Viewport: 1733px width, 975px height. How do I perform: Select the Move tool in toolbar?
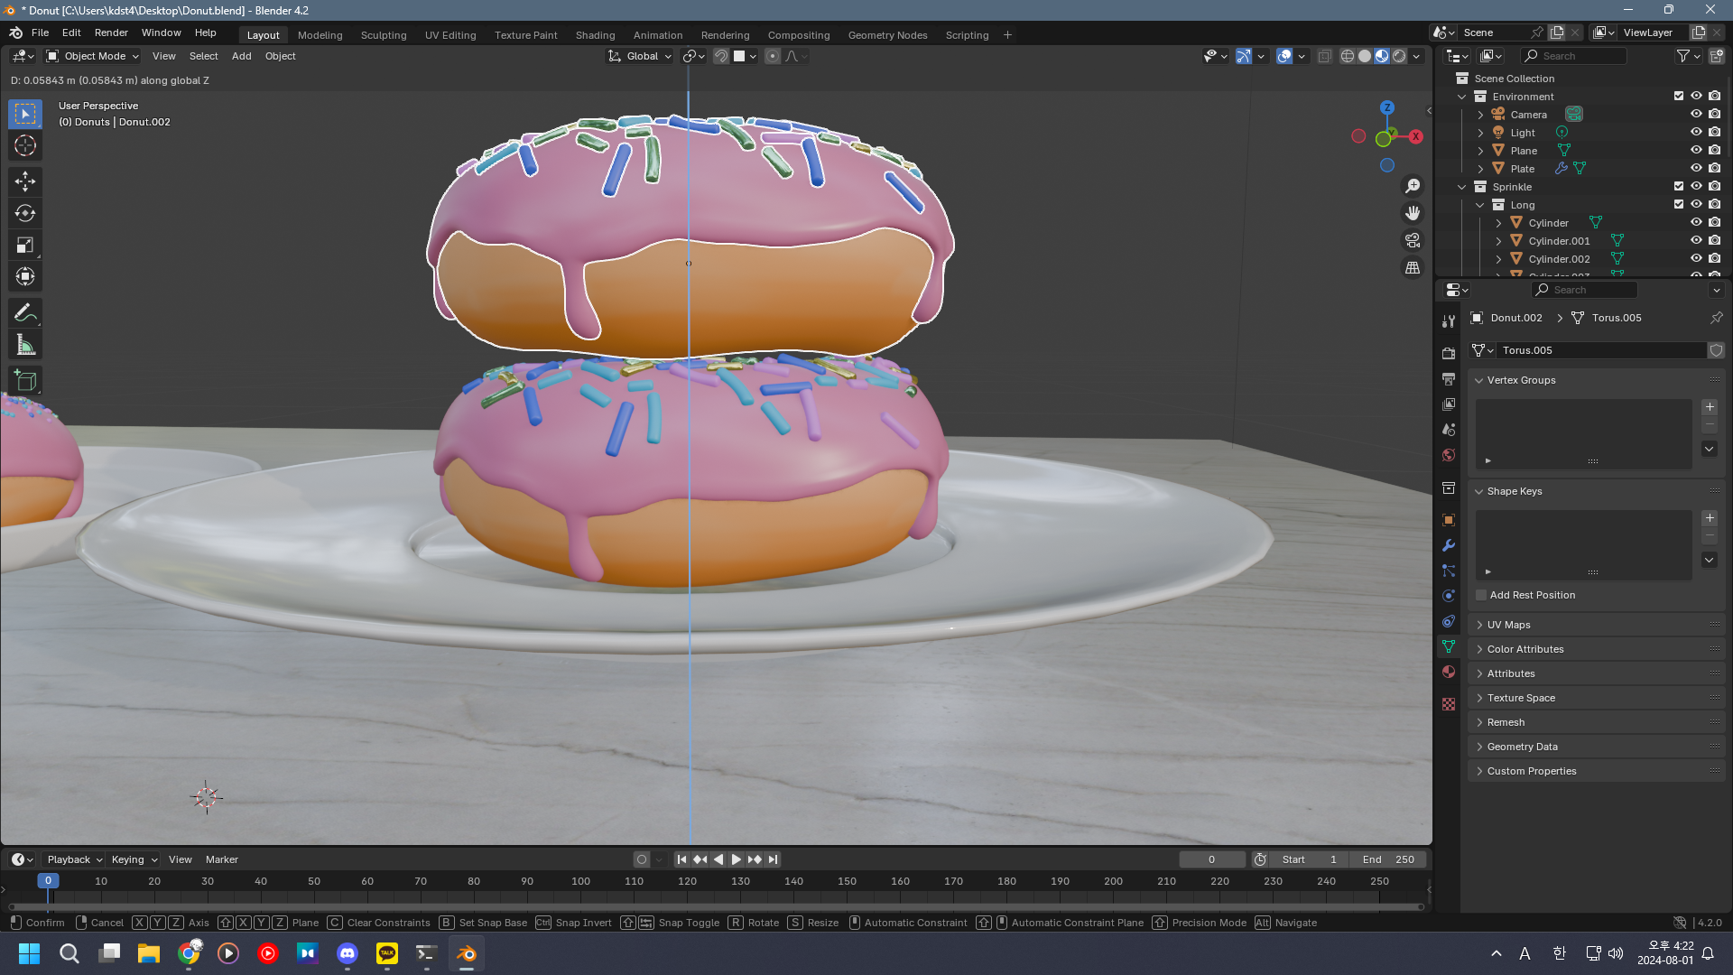(x=25, y=181)
